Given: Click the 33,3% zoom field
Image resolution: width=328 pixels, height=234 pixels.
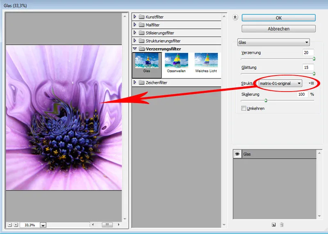Looking at the screenshot, I should point(30,225).
